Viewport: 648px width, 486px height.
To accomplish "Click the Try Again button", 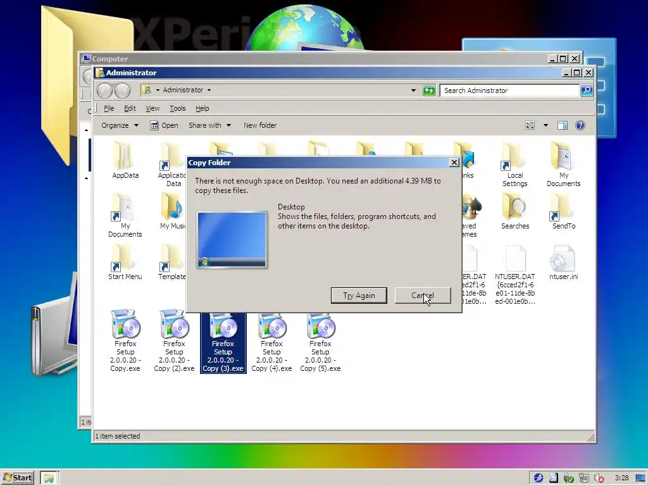I will [359, 296].
